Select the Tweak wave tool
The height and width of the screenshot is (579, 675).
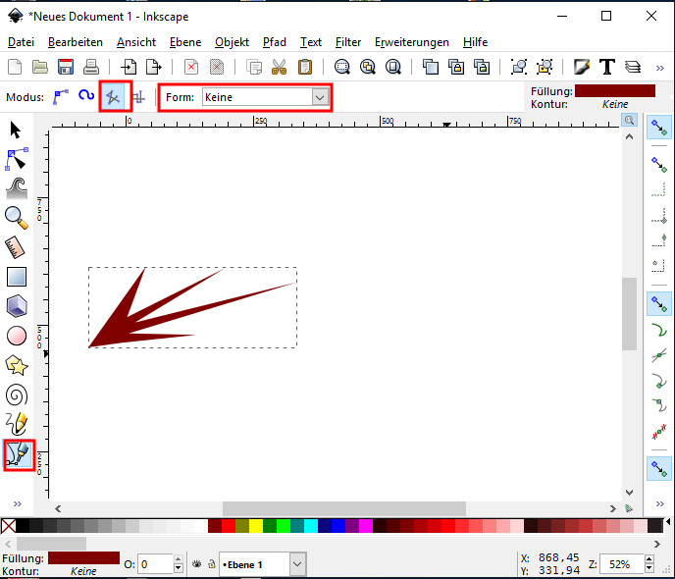point(17,188)
